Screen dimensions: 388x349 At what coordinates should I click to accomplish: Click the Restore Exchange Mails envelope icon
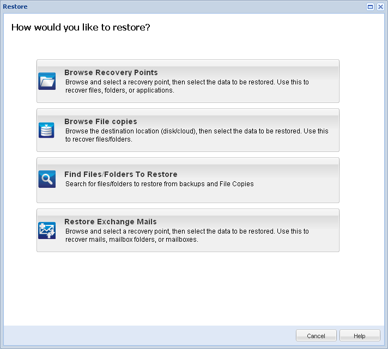(47, 230)
